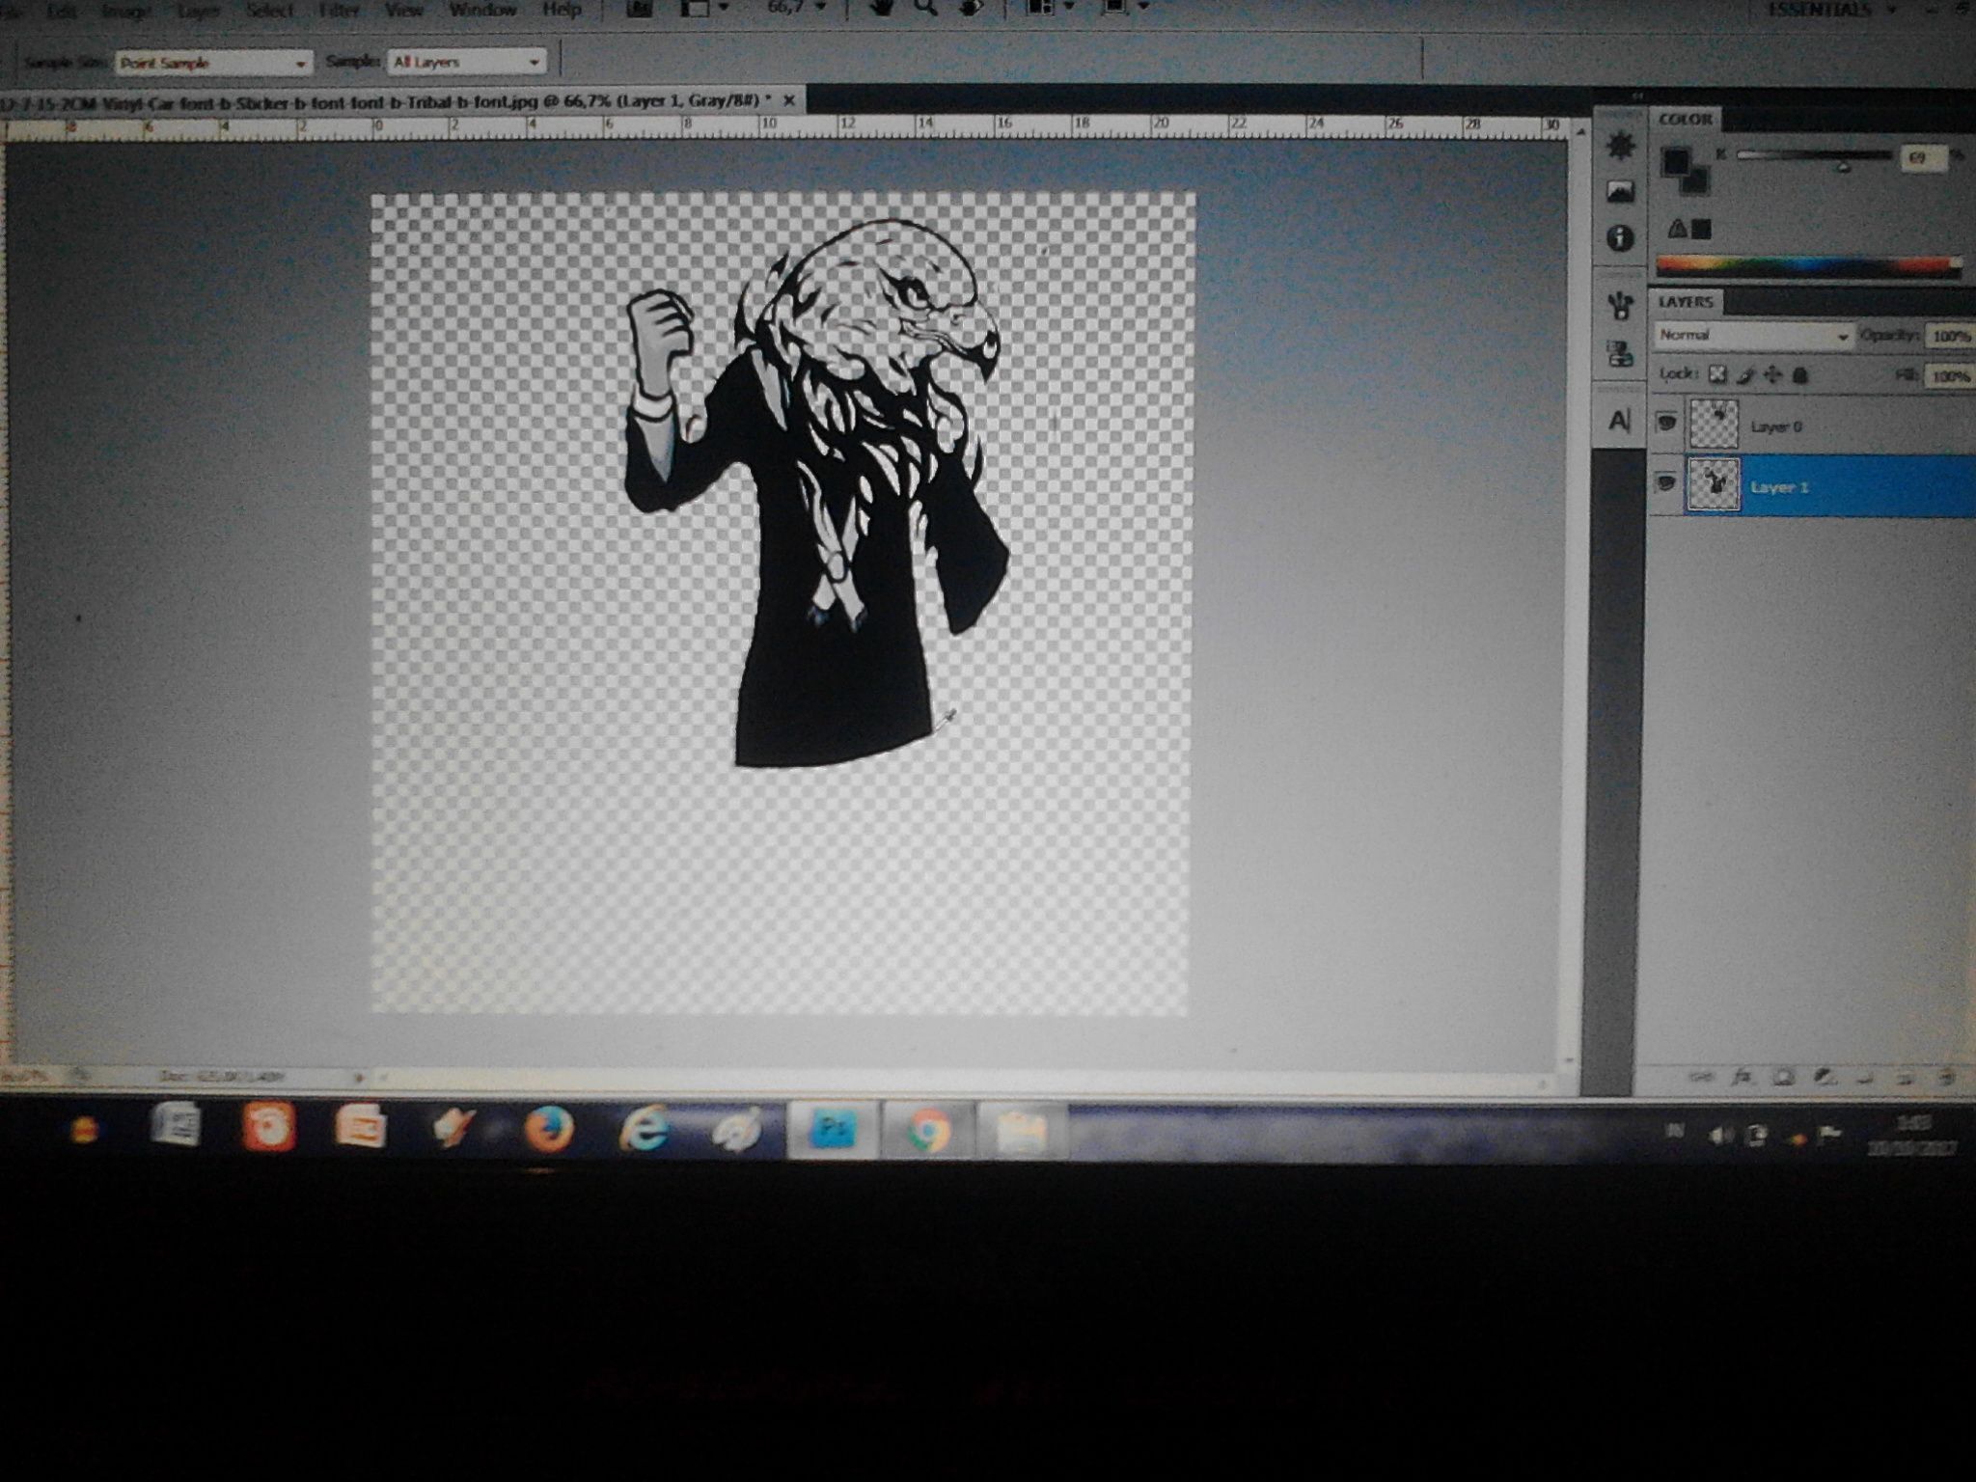The image size is (1976, 1482).
Task: Open the View menu
Action: click(403, 10)
